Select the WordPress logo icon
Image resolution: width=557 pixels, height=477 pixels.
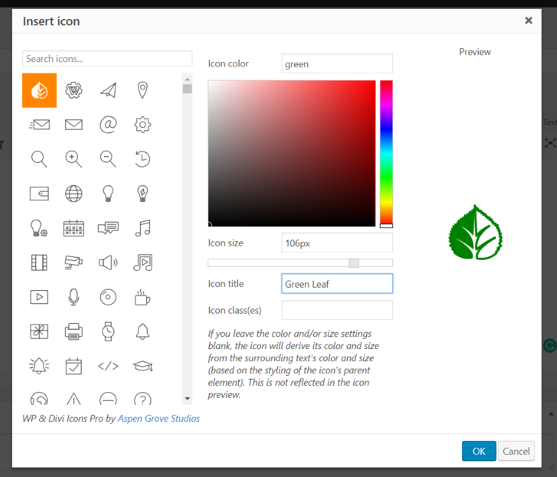pos(73,90)
